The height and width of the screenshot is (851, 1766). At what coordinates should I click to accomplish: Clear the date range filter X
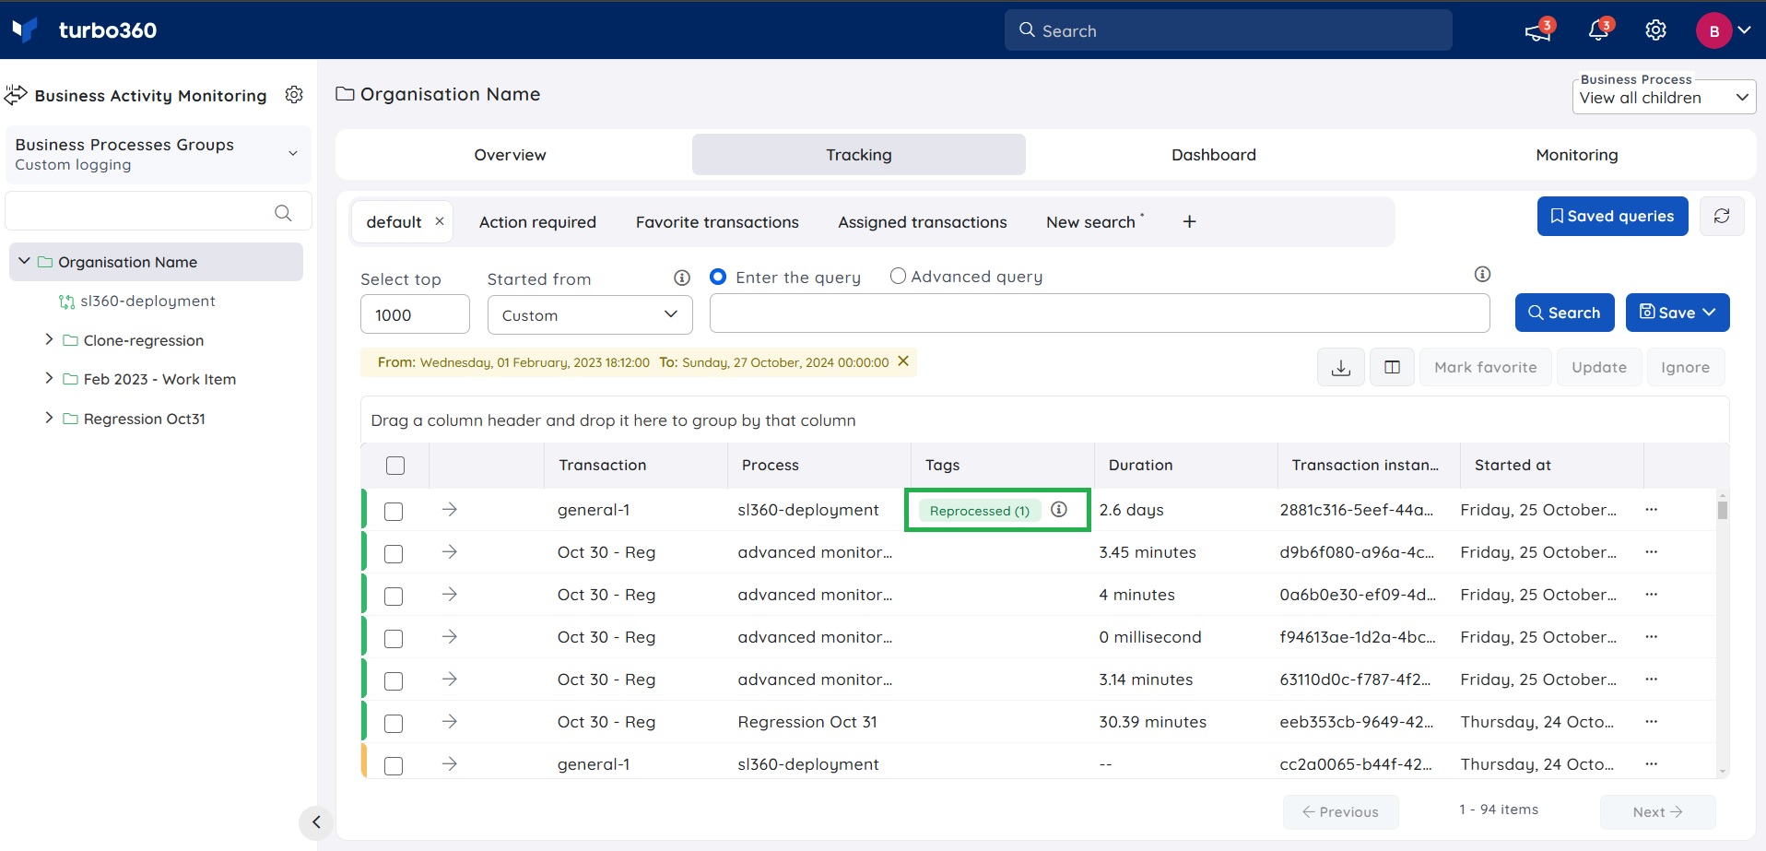click(903, 361)
